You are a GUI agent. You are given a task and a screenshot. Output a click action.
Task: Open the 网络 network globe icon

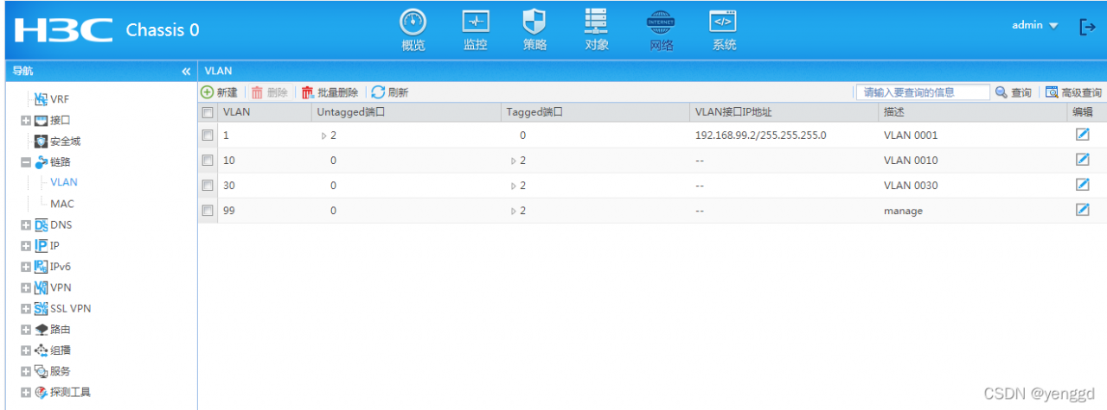click(662, 22)
